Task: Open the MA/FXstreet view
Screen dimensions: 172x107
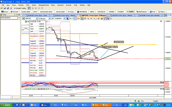Action: [x=141, y=12]
